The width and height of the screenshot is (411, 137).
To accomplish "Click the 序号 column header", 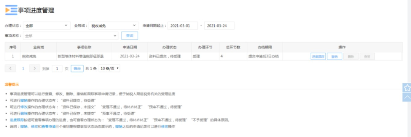I will 13,47.
